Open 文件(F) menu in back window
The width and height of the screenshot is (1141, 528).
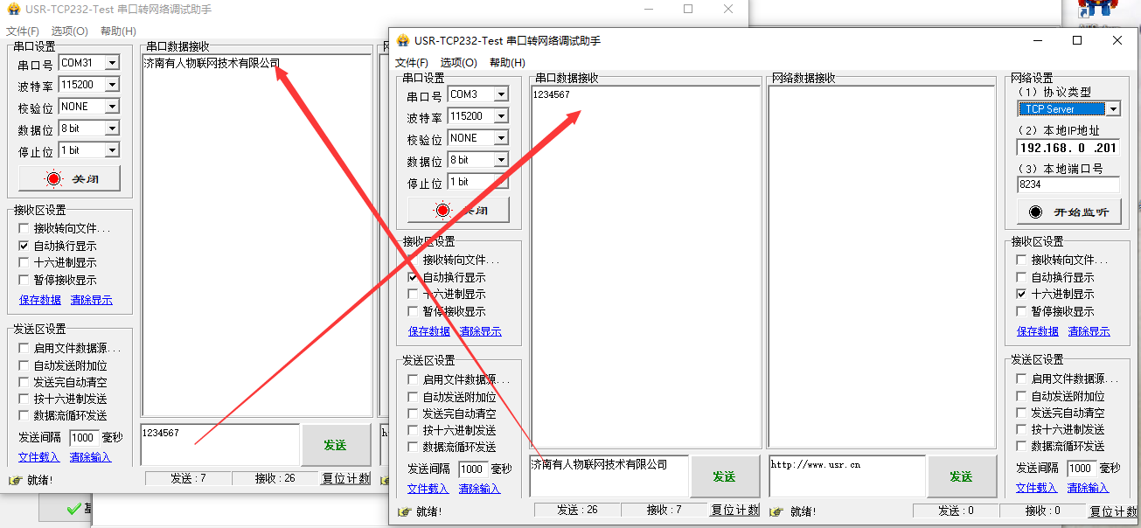(22, 31)
